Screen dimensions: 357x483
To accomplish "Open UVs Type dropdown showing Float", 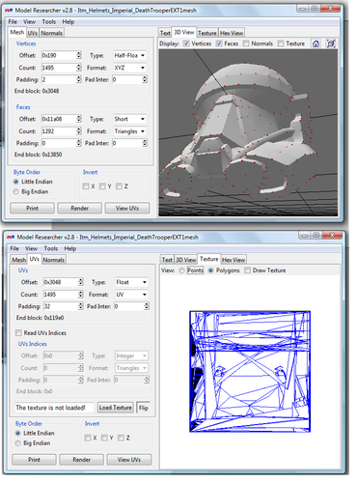I will click(131, 282).
